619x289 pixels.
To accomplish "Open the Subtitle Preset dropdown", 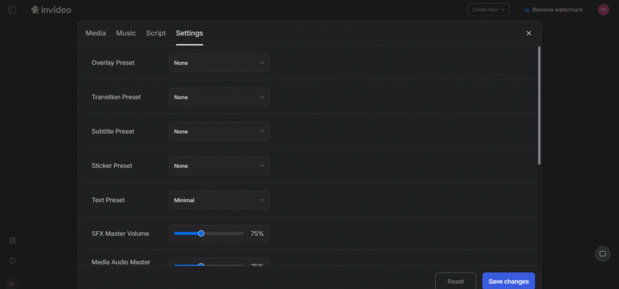I will click(219, 132).
